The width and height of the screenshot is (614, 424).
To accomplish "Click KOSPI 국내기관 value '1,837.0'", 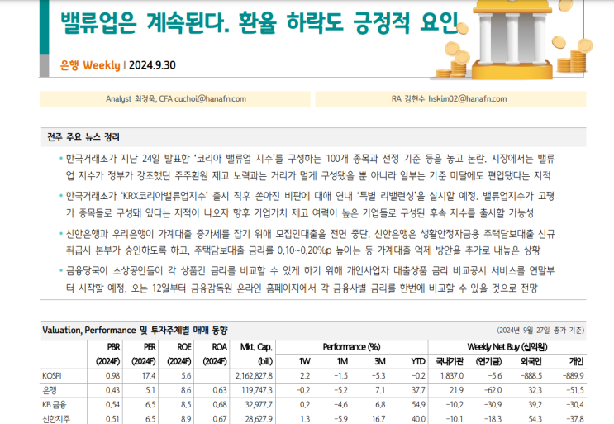I will tap(452, 376).
